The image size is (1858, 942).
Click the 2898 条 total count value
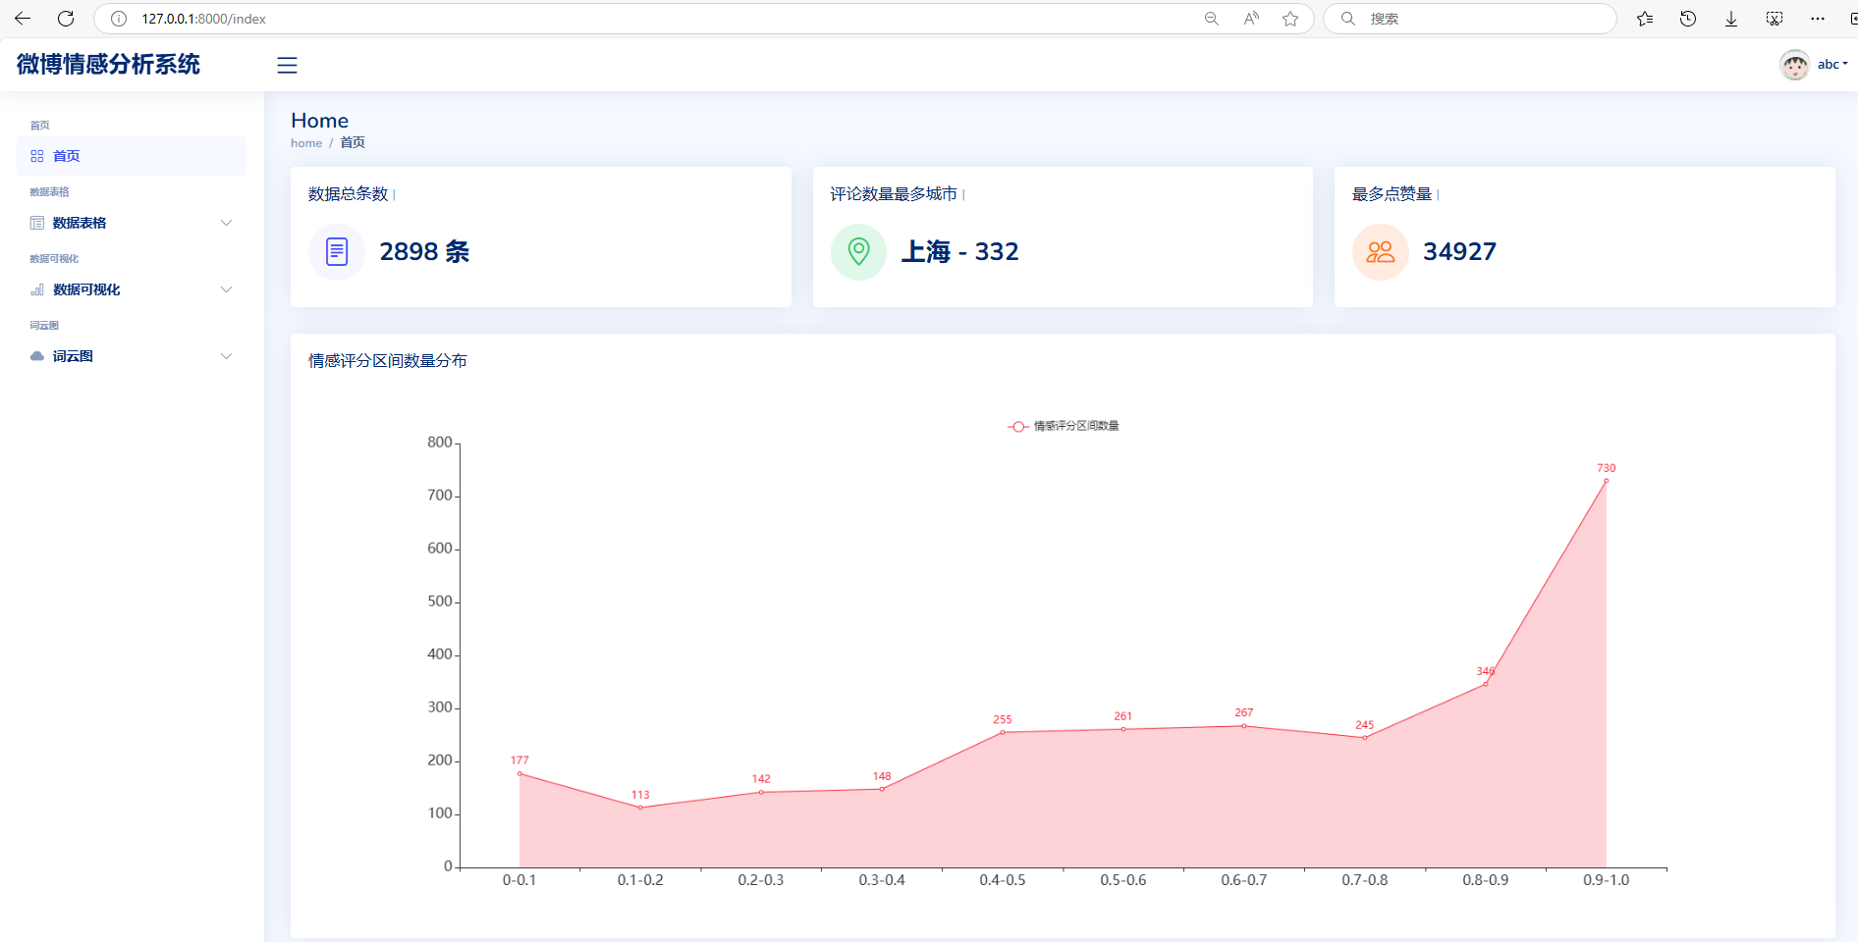(x=425, y=252)
